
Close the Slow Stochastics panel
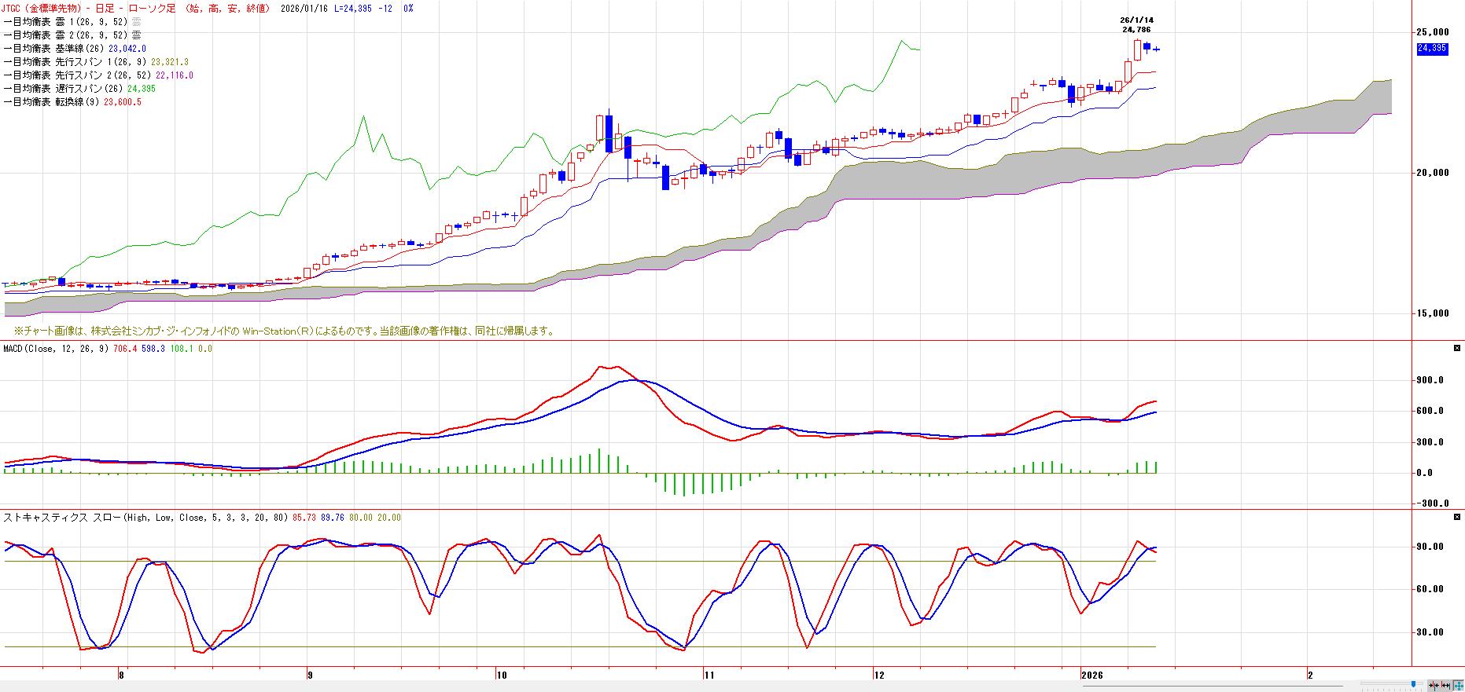pos(1457,517)
